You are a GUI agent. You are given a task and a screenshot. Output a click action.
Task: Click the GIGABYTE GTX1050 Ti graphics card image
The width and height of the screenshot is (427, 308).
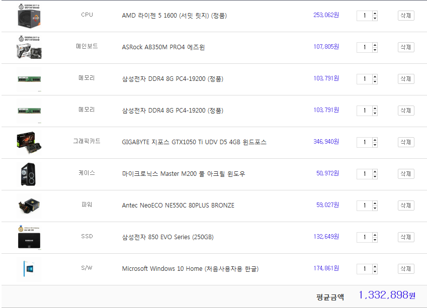click(x=29, y=142)
